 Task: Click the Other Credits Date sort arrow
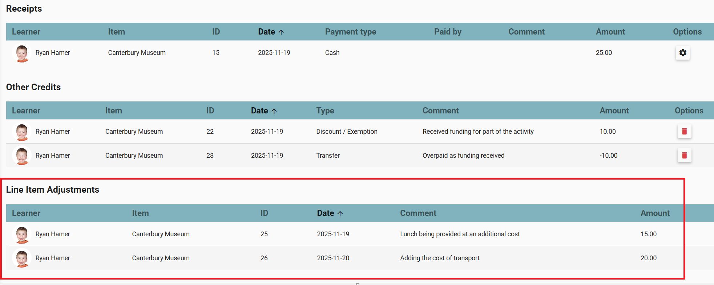point(274,111)
